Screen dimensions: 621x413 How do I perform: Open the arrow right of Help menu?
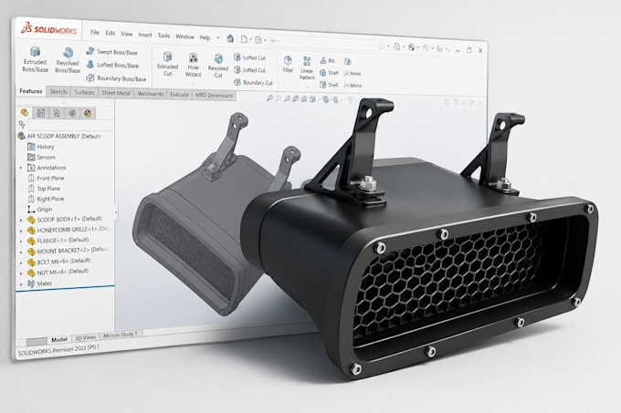218,38
